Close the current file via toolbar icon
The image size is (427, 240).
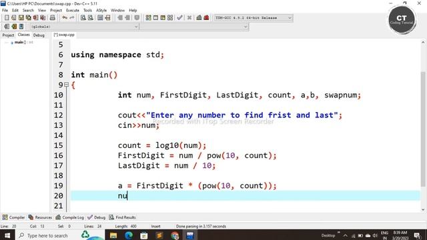pos(35,18)
